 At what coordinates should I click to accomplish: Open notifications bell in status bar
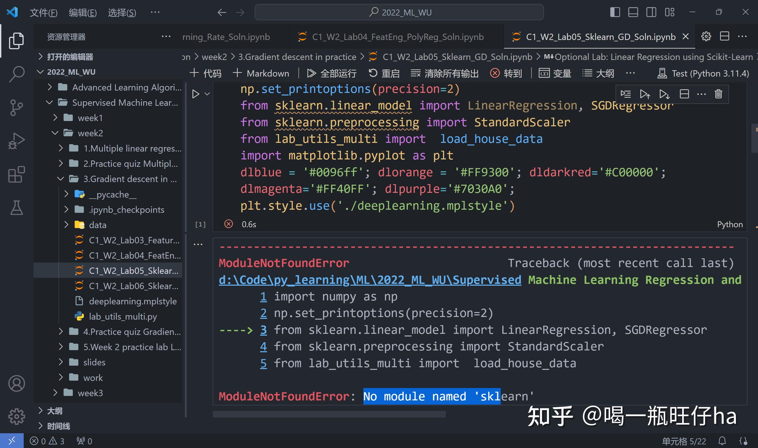point(722,441)
